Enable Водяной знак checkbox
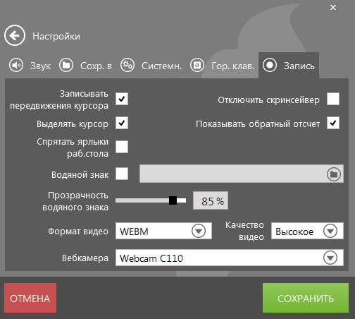 (122, 174)
